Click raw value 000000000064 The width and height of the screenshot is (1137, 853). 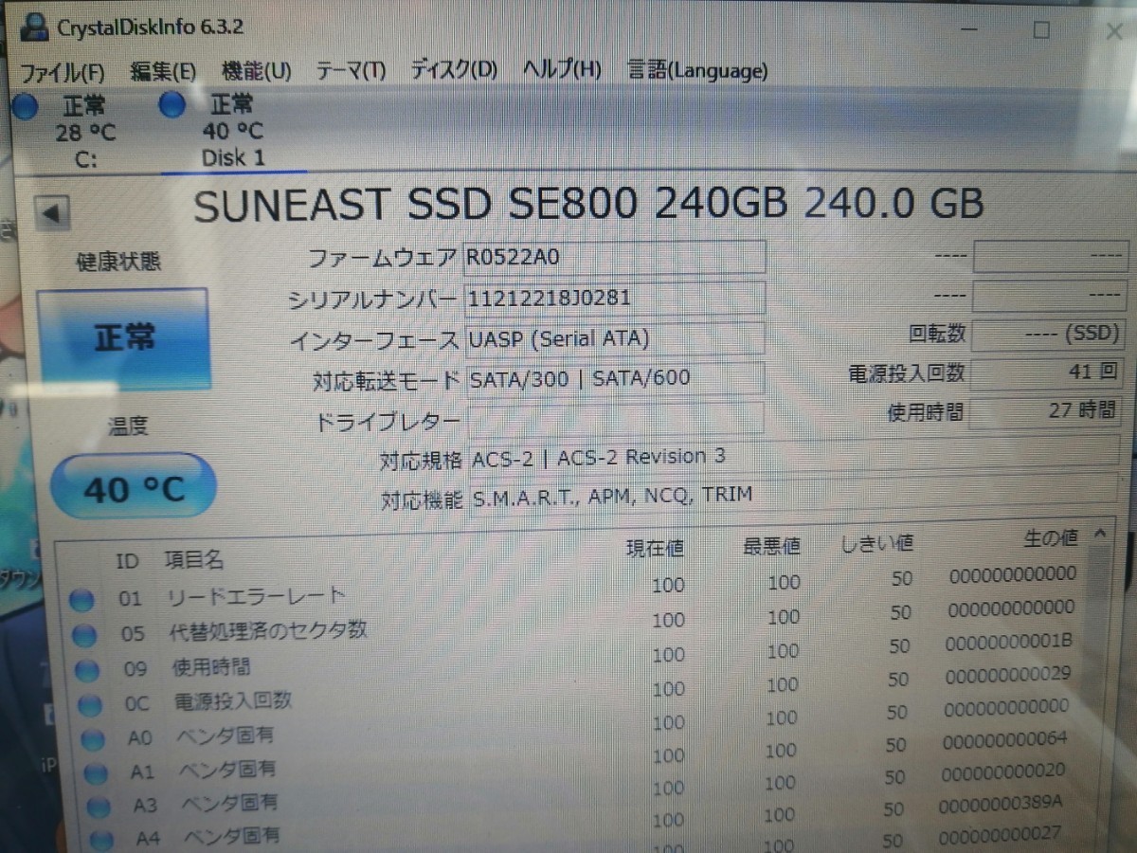[x=1006, y=738]
